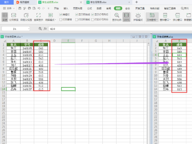Click the Print icon in quick toolbar

coord(29,8)
